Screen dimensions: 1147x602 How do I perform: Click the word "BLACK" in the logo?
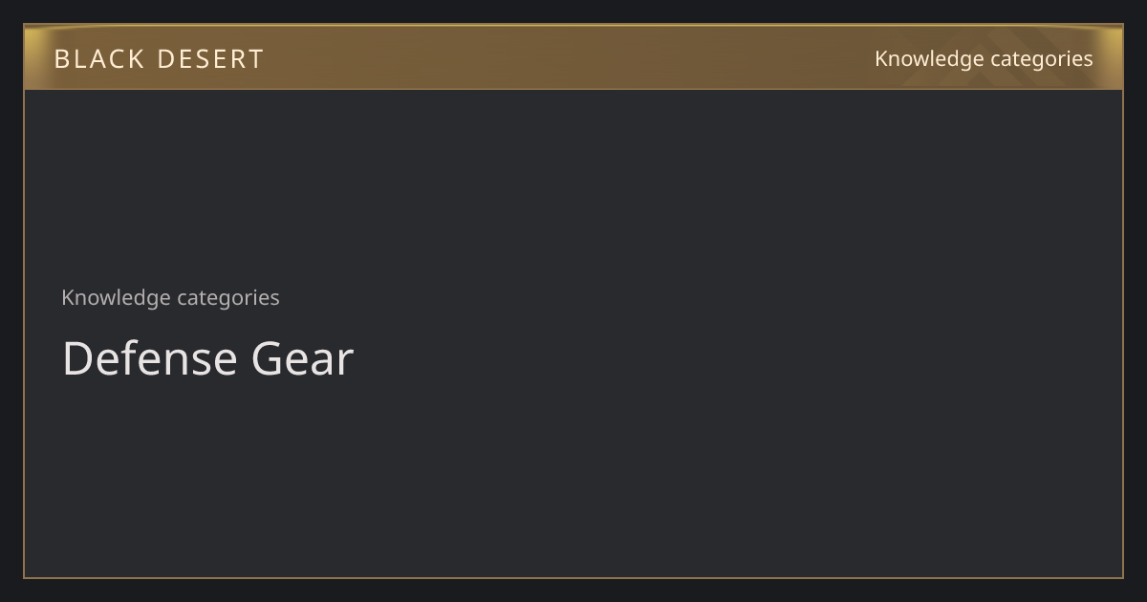(x=98, y=59)
